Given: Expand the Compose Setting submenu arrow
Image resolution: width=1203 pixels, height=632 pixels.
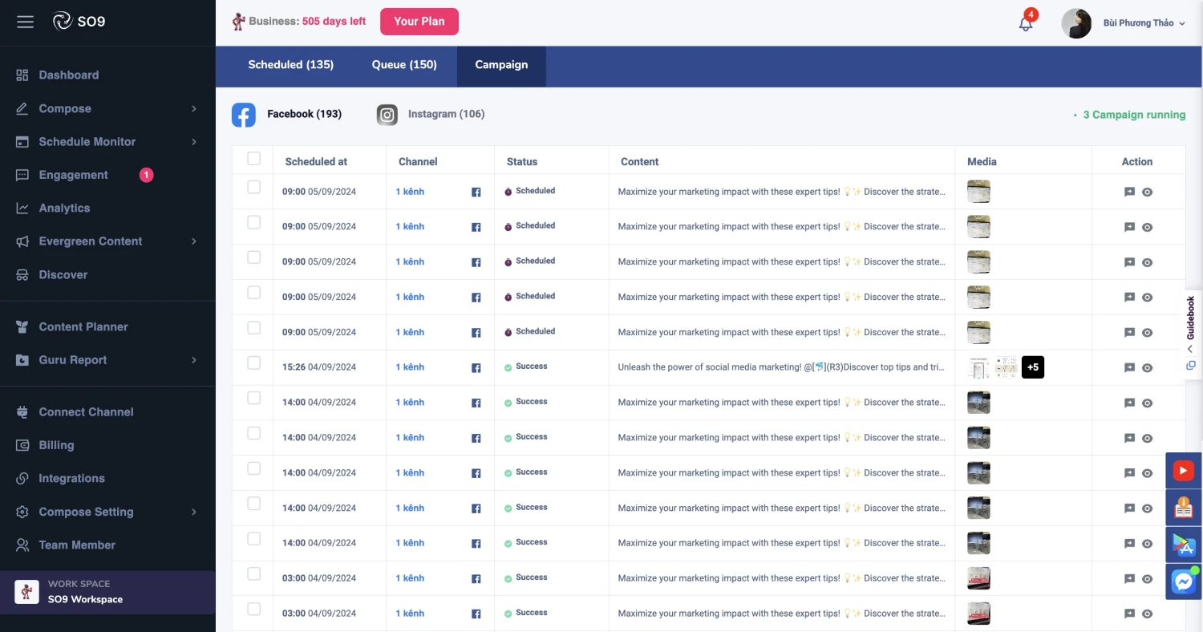Looking at the screenshot, I should click(194, 512).
